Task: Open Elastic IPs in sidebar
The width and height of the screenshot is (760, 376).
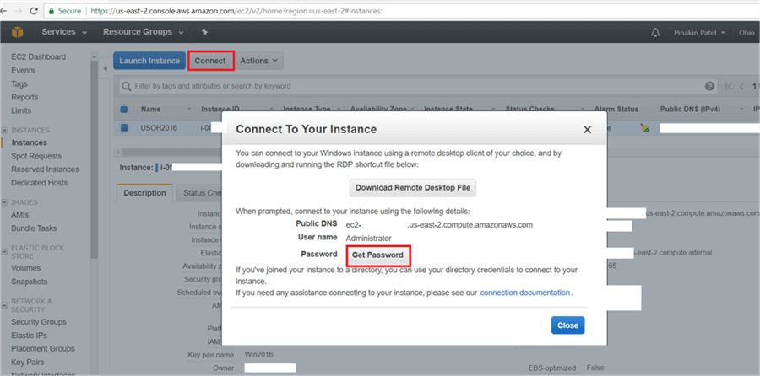Action: pos(29,336)
